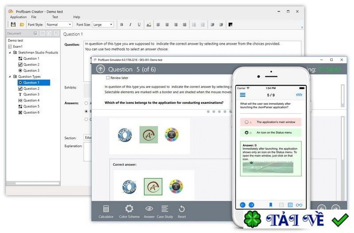
Task: Click the glasses icon in phone app
Action: [299, 205]
